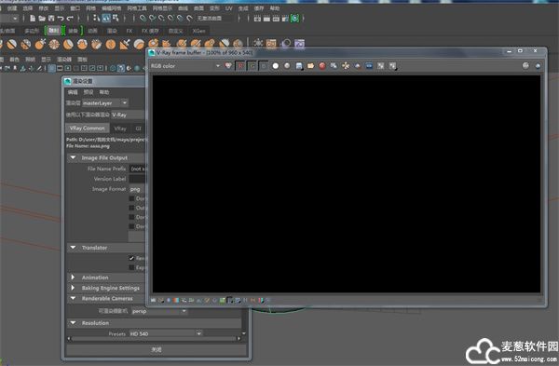
Task: Switch to GI tab in render settings
Action: (138, 129)
